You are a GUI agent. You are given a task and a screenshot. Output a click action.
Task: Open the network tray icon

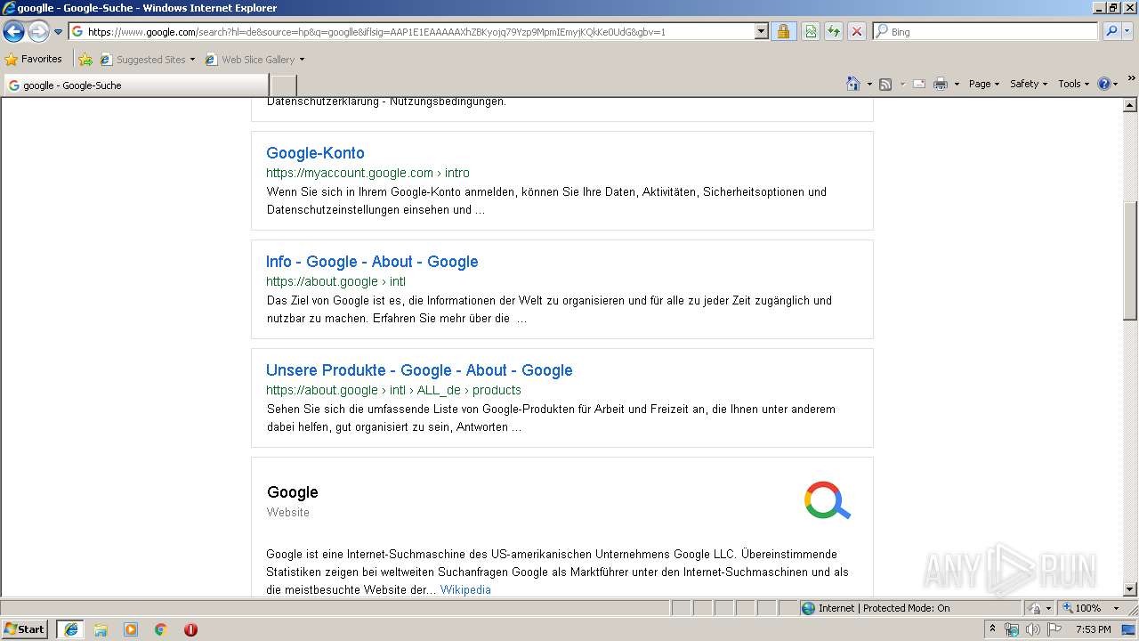pos(1012,629)
